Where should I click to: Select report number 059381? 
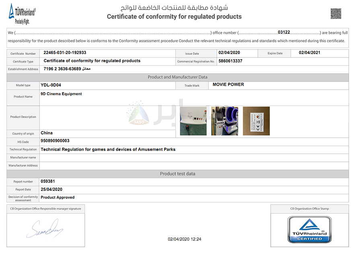(x=48, y=181)
